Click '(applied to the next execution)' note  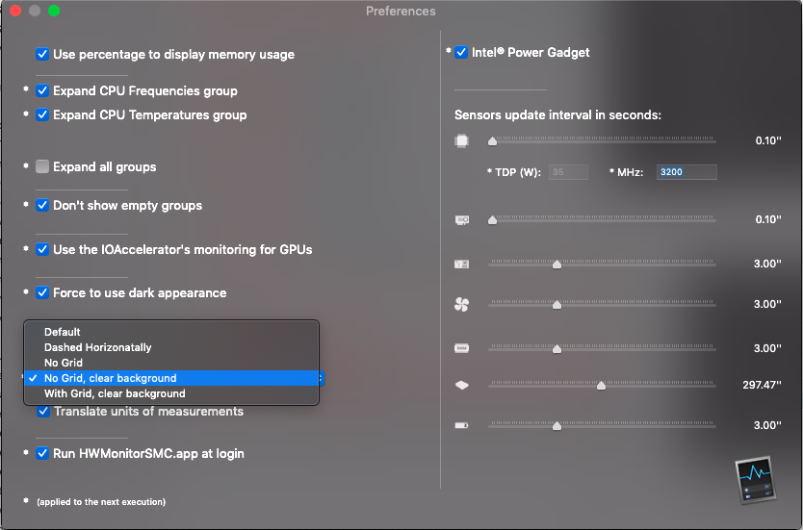[101, 502]
